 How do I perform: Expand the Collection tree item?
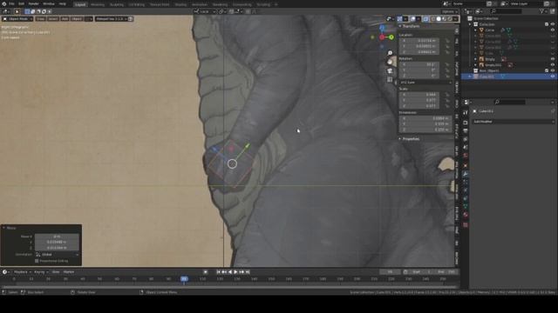[471, 24]
